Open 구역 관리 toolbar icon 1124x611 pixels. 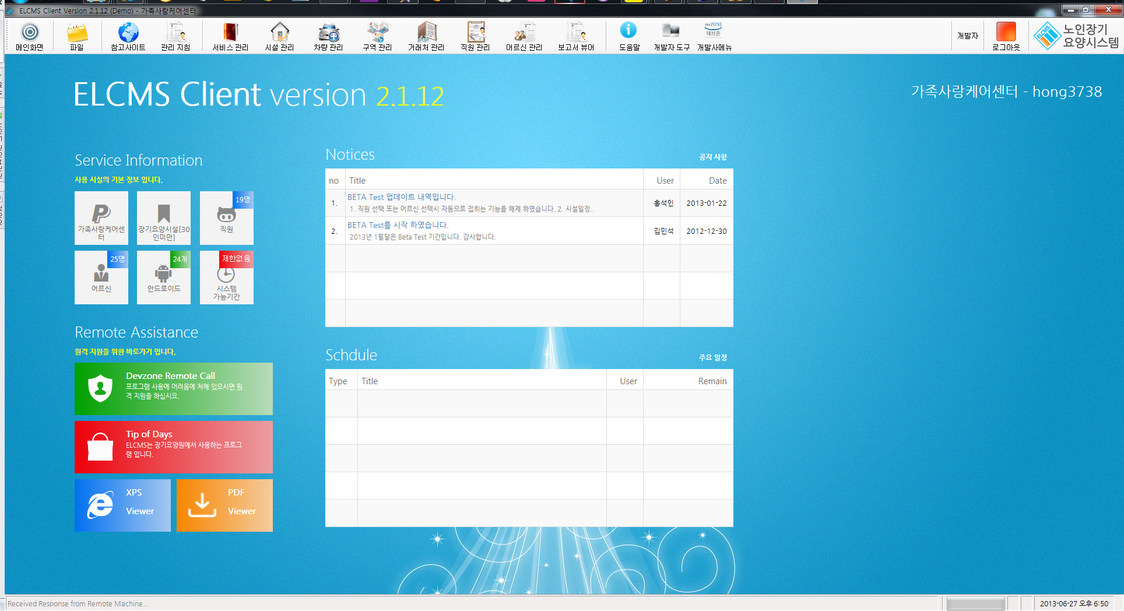(377, 36)
